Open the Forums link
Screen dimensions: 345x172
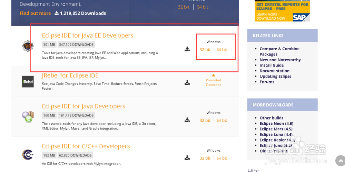[x=267, y=82]
